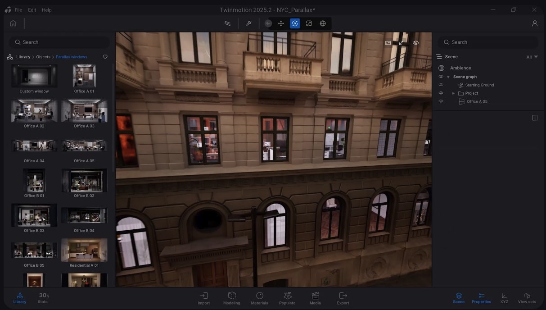The width and height of the screenshot is (546, 310).
Task: Switch to the Materials tab
Action: tap(260, 298)
